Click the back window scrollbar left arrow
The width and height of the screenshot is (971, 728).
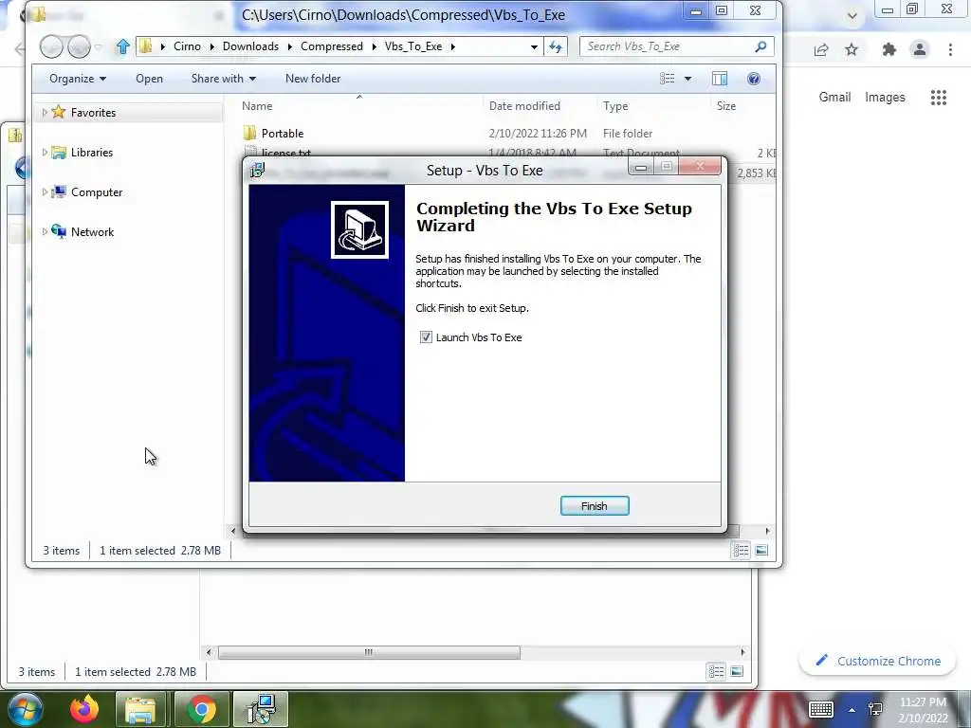pos(209,652)
